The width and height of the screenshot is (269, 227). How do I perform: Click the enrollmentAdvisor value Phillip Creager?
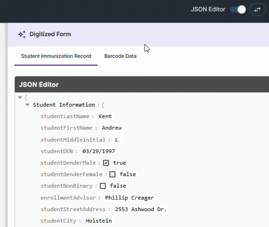129,198
